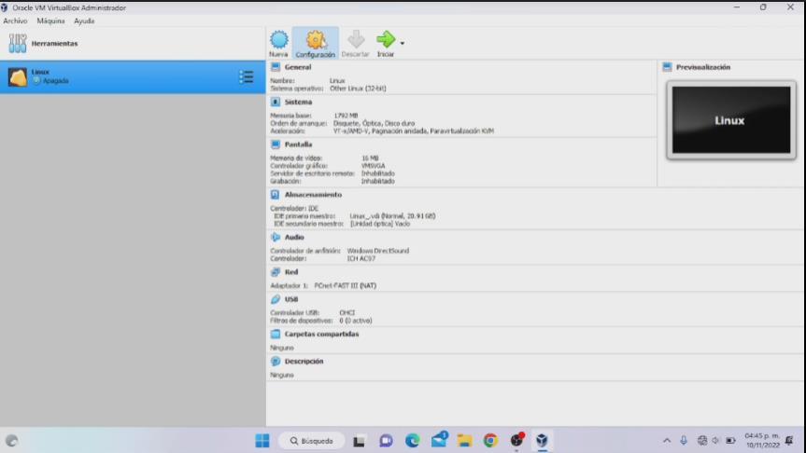Click the Descartar down-arrow icon

tap(356, 39)
